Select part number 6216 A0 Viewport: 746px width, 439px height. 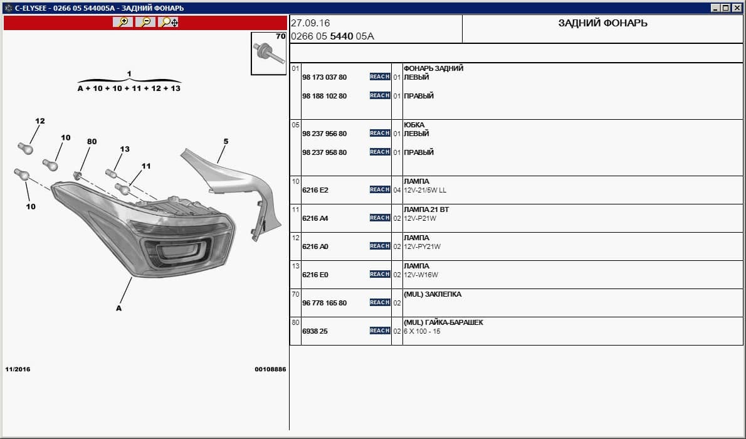315,246
